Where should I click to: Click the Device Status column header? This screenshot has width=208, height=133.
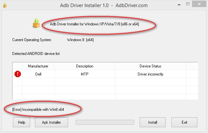pyautogui.click(x=150, y=66)
